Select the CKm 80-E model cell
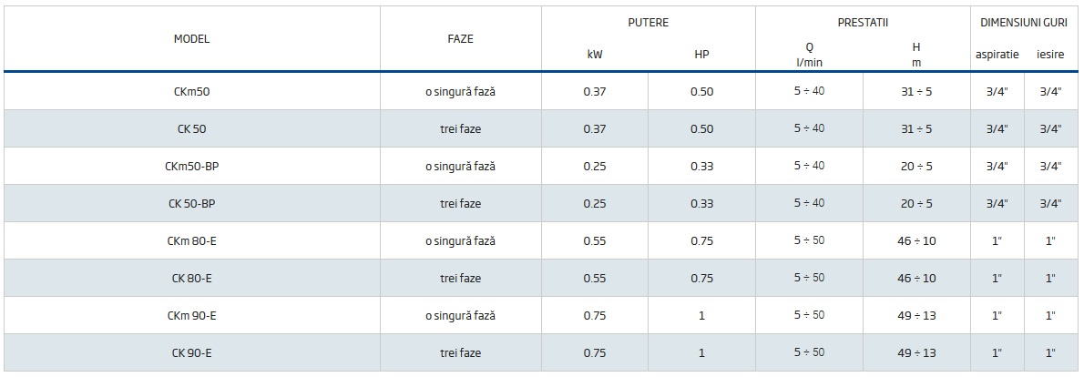The width and height of the screenshot is (1084, 377). tap(191, 241)
